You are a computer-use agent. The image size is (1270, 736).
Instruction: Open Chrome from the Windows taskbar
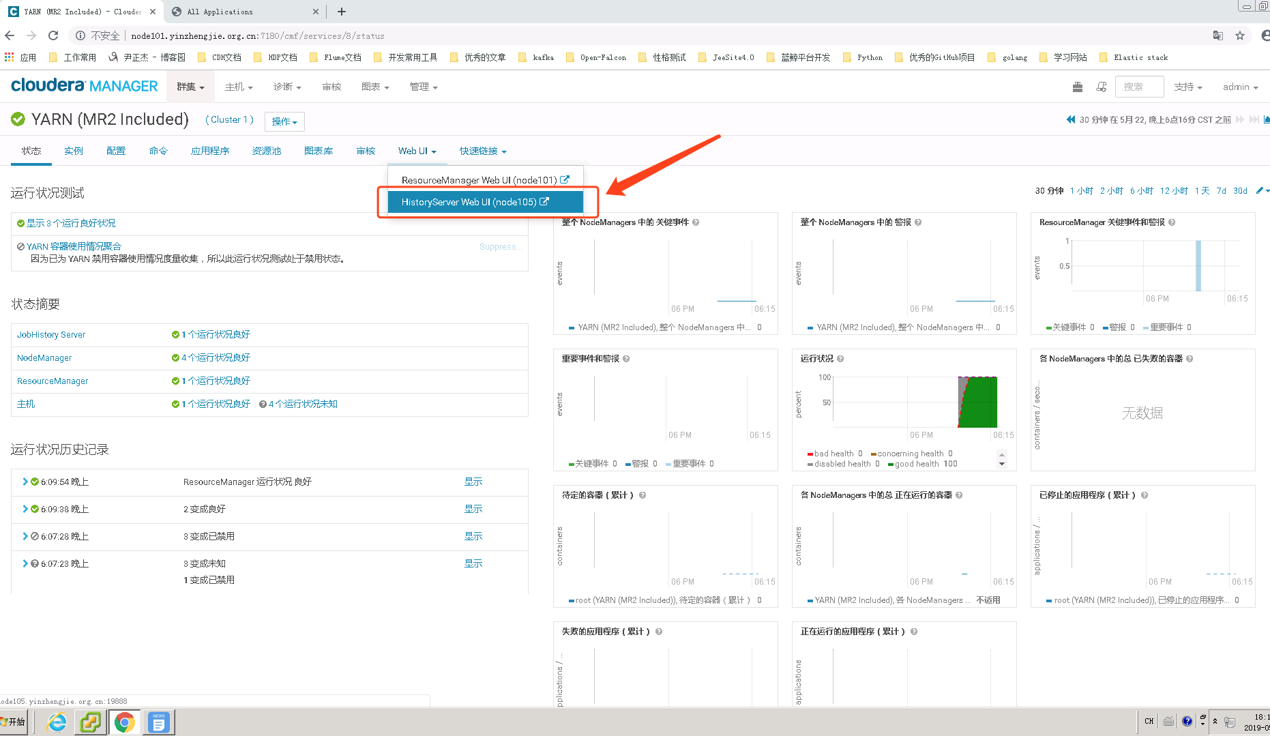pos(124,722)
